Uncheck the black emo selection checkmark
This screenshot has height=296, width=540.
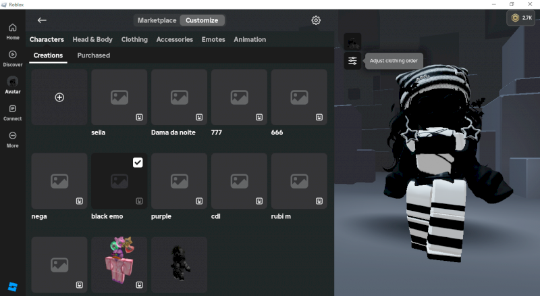tap(138, 162)
